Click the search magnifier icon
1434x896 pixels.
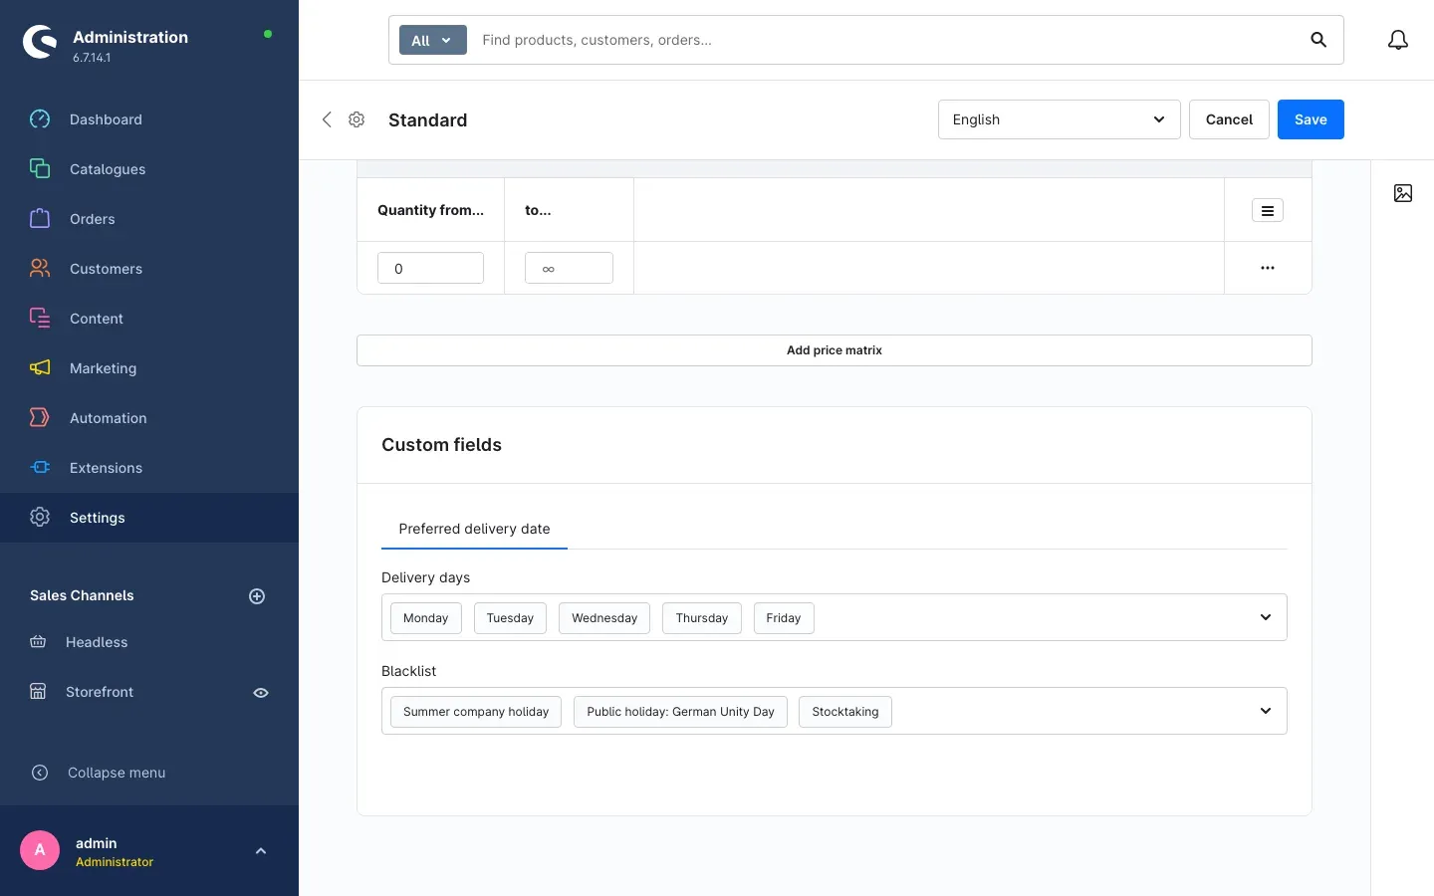tap(1318, 40)
